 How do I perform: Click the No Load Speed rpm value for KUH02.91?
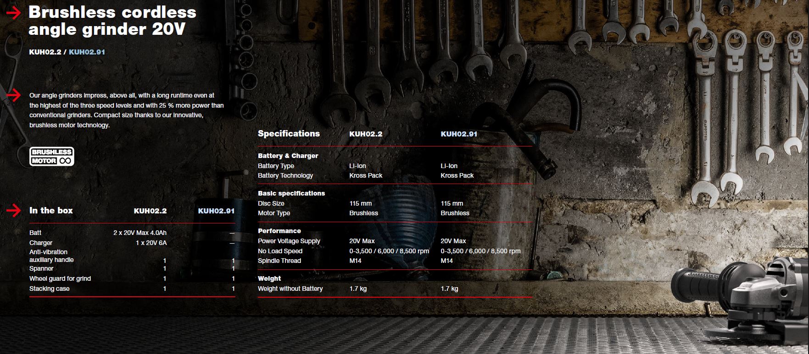[480, 251]
